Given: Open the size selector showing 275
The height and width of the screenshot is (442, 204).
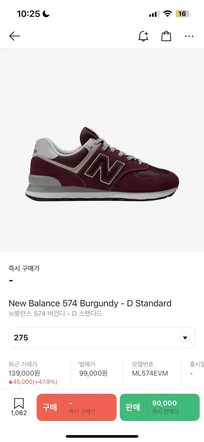Looking at the screenshot, I should tap(102, 338).
